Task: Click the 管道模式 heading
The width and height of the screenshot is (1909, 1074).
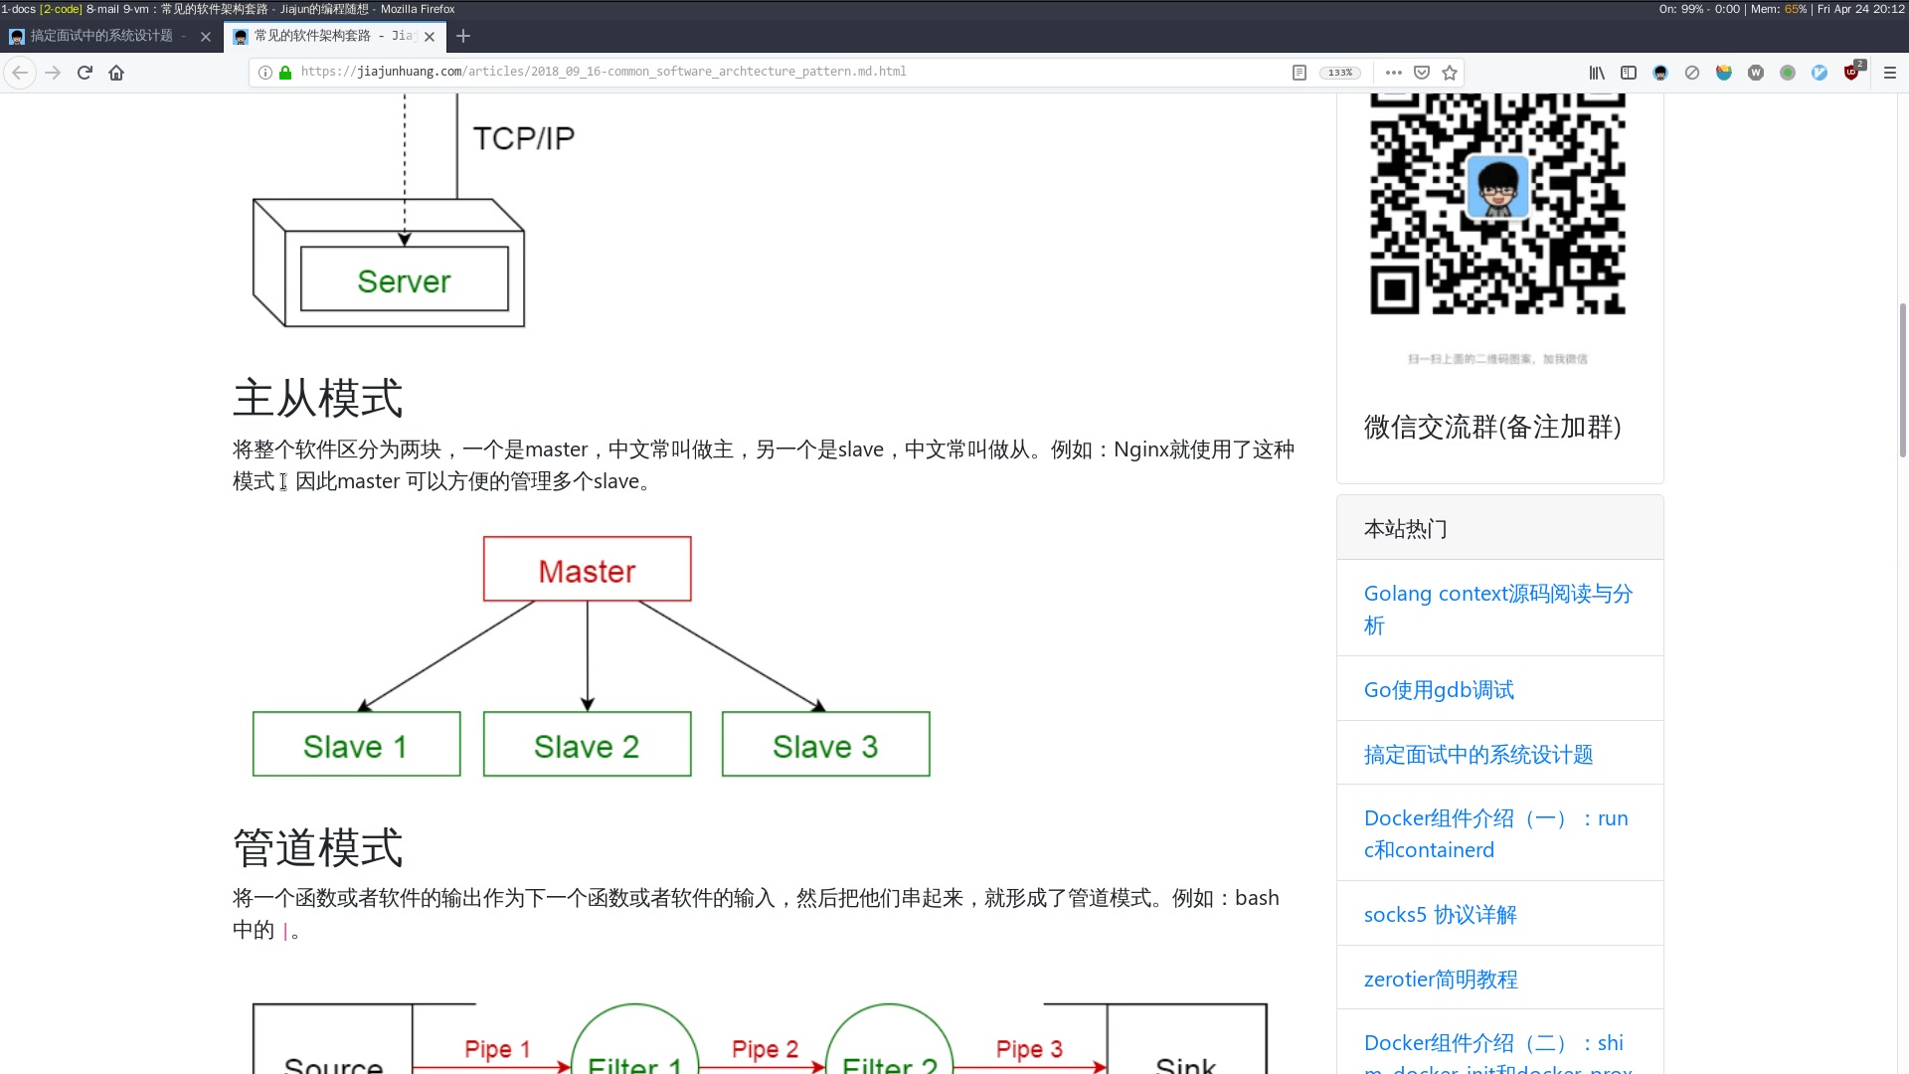Action: (x=318, y=848)
